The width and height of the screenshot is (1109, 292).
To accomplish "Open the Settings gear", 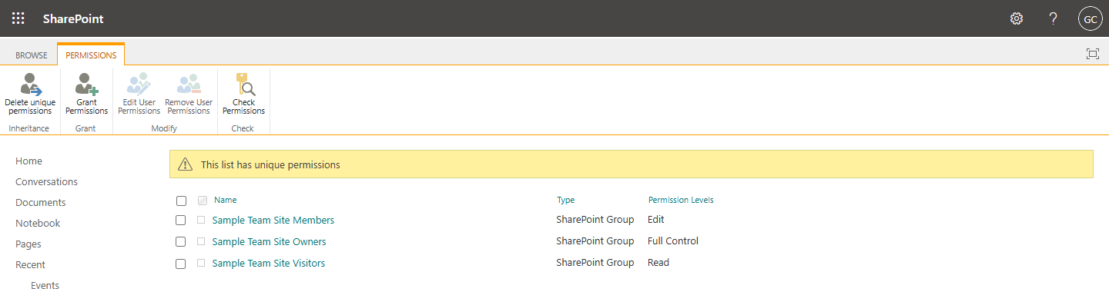I will [1017, 18].
